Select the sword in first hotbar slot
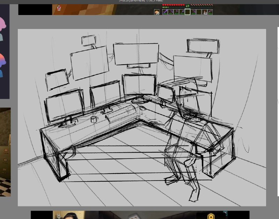The width and height of the screenshot is (279, 219). 165,12
